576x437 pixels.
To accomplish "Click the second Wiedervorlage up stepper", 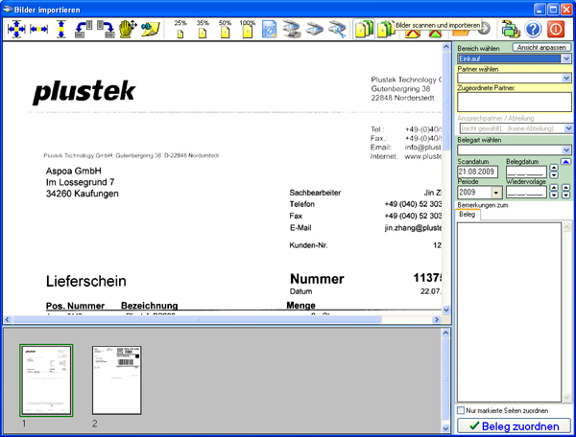I will pyautogui.click(x=566, y=188).
